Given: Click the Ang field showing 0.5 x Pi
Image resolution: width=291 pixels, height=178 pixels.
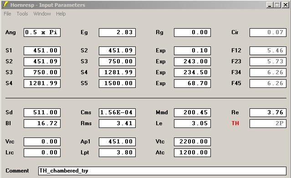Looking at the screenshot, I should coord(42,32).
